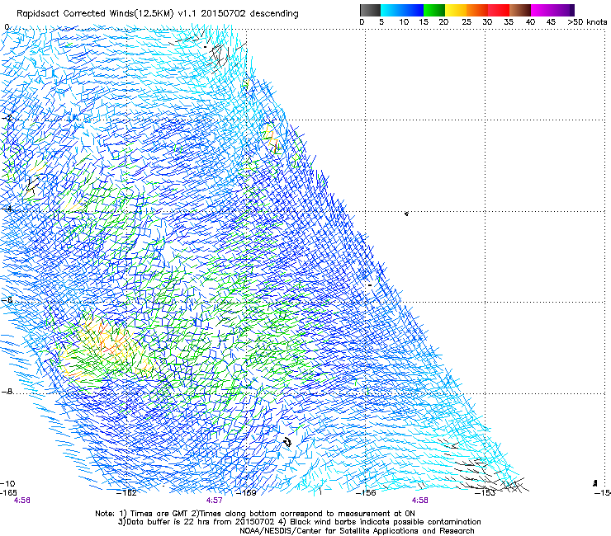Screen dimensions: 611x536
Task: Click the '-4' latitude axis label
Action: click(7, 209)
